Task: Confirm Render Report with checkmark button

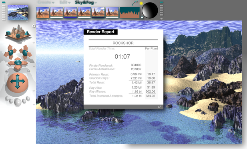Action: (x=160, y=107)
